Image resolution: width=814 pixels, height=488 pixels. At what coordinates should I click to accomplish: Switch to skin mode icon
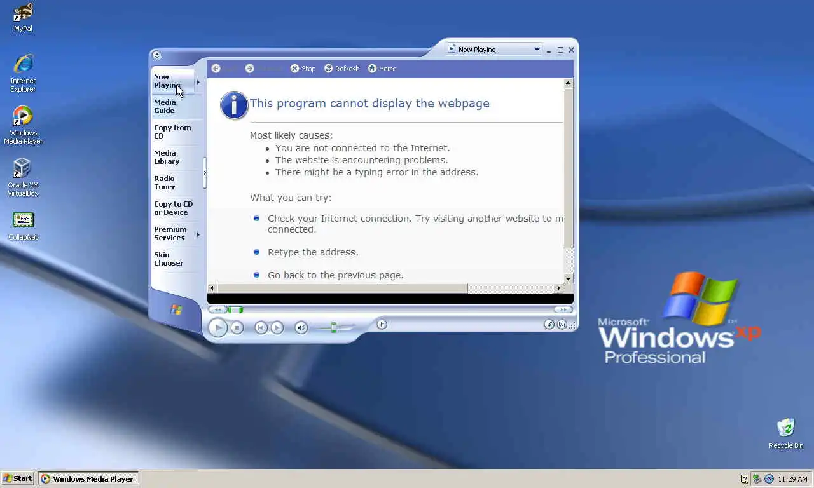562,324
